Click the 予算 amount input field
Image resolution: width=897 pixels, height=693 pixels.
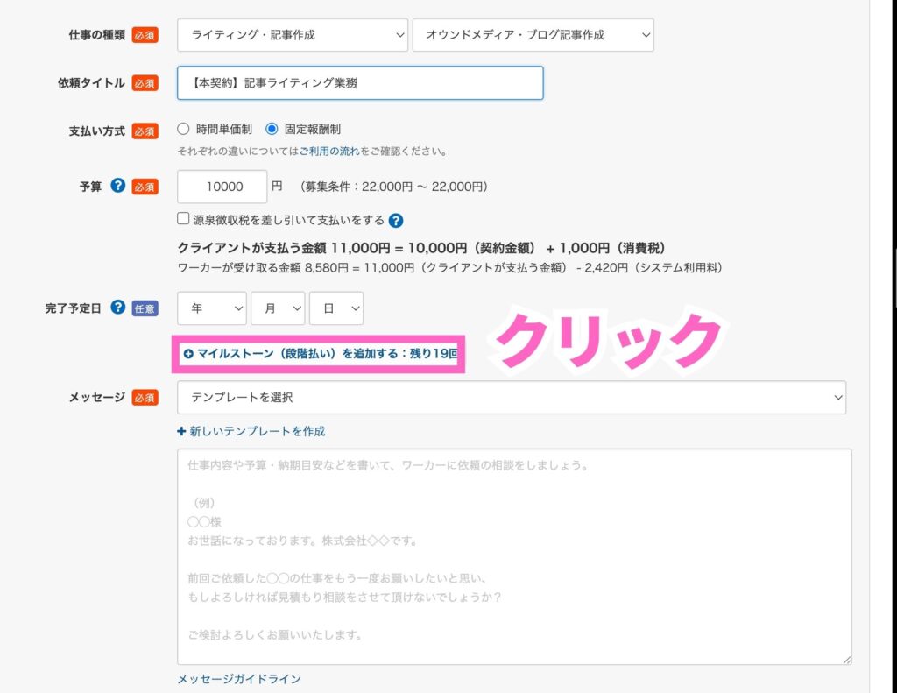coord(222,187)
